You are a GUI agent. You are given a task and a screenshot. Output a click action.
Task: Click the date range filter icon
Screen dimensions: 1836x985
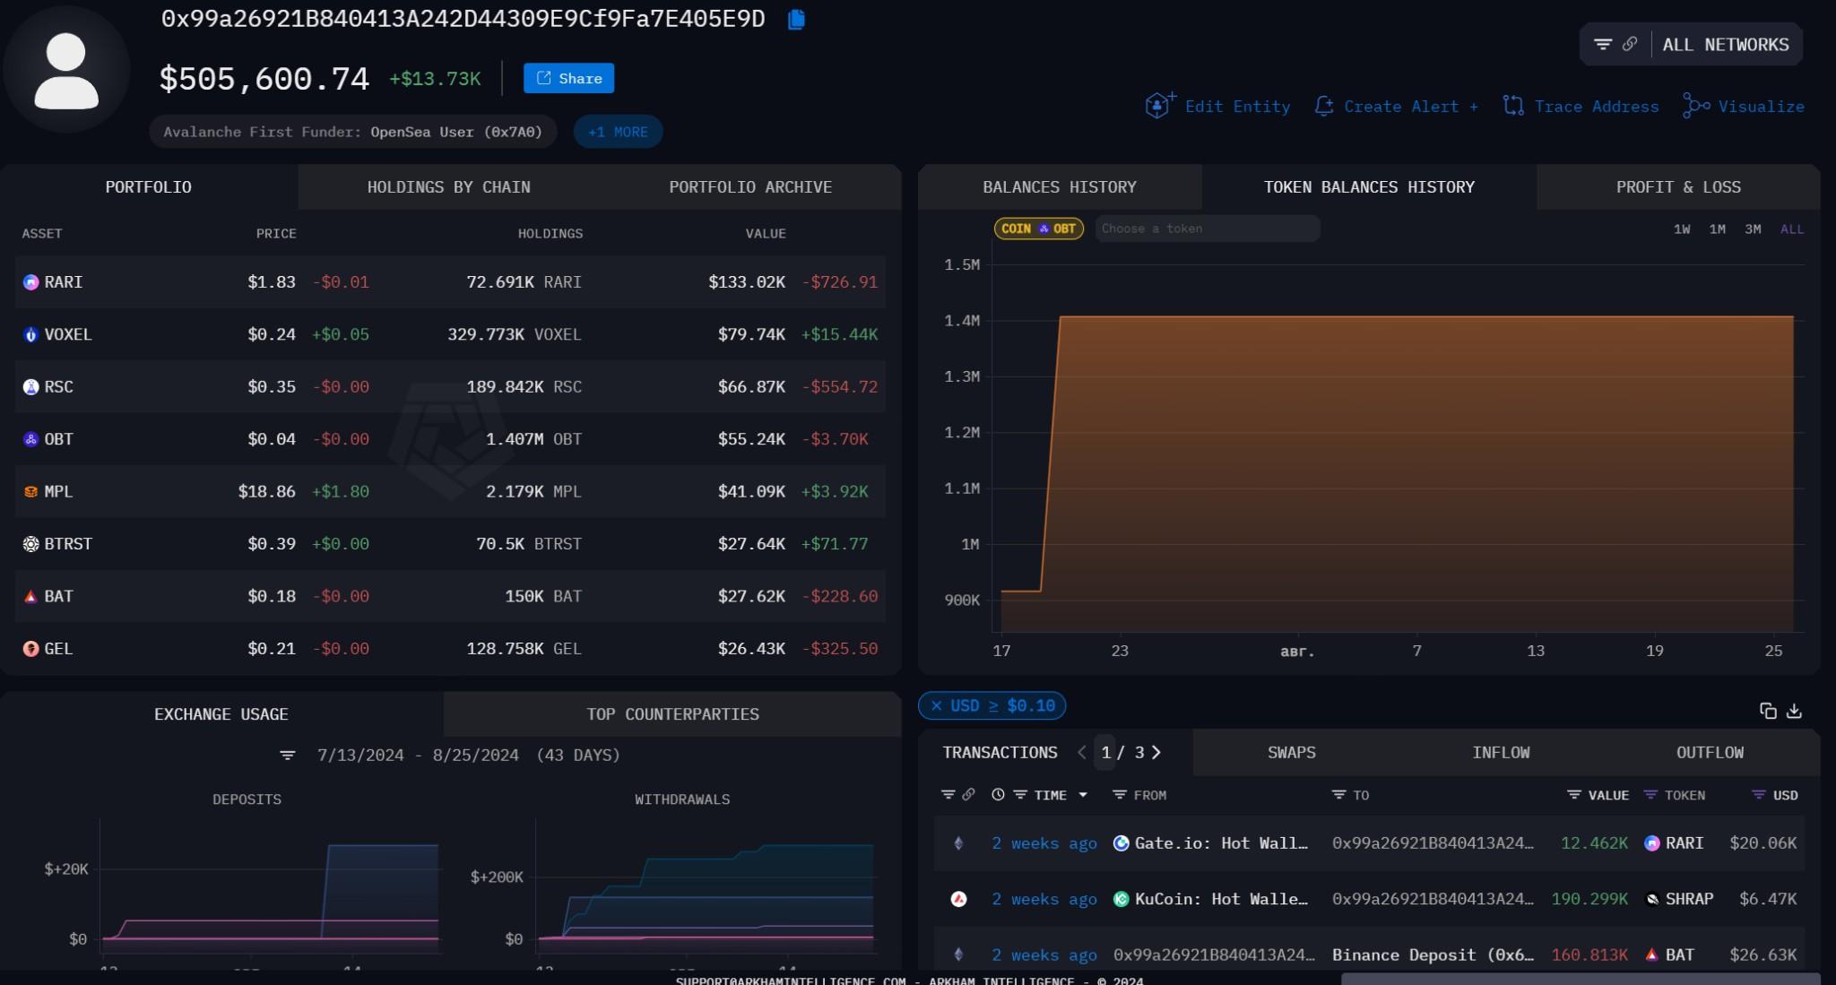click(288, 756)
